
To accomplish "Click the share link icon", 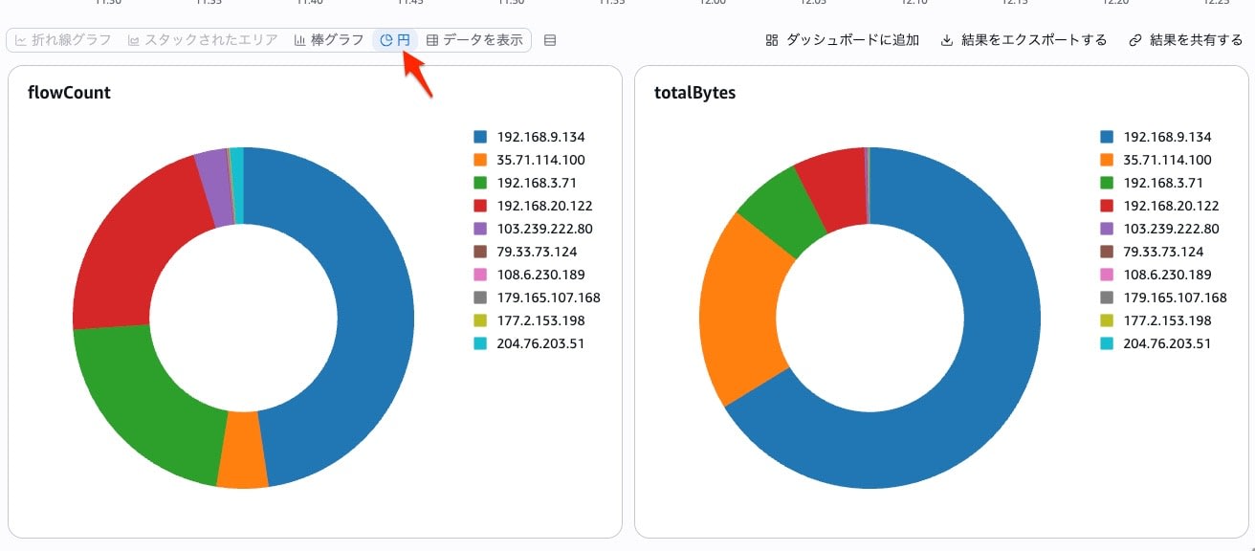I will pos(1135,40).
